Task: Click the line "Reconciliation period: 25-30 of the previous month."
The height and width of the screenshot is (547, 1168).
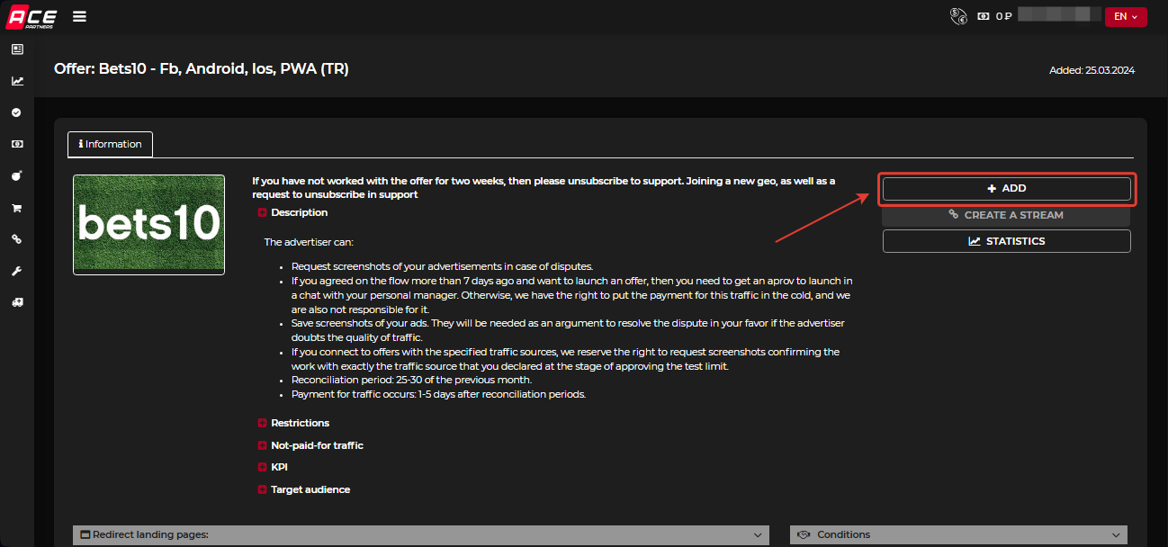Action: (x=412, y=380)
